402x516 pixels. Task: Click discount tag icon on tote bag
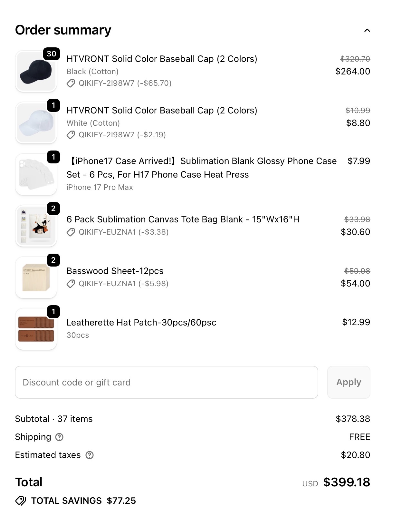[x=71, y=232]
